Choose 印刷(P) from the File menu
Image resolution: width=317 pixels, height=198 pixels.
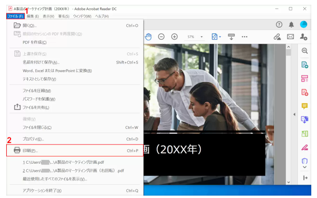coord(31,151)
